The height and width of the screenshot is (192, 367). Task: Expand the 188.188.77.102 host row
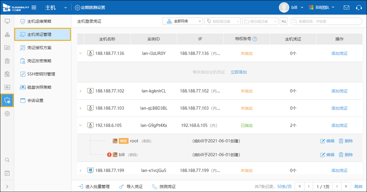[x=81, y=91]
